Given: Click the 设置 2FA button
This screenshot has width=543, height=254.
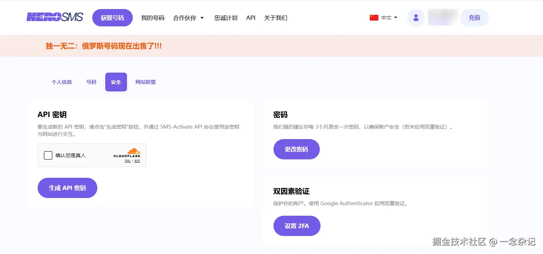Looking at the screenshot, I should [x=297, y=226].
